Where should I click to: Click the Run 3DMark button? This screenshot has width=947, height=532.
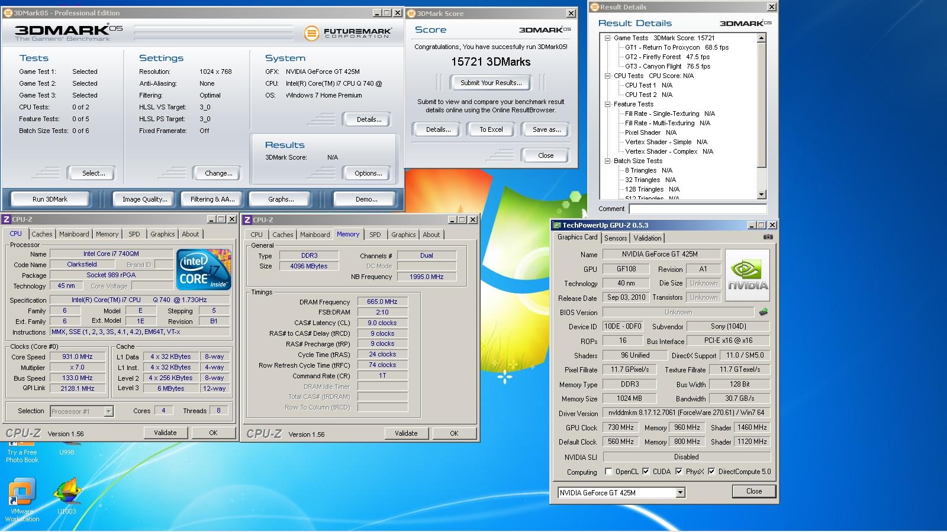point(50,199)
